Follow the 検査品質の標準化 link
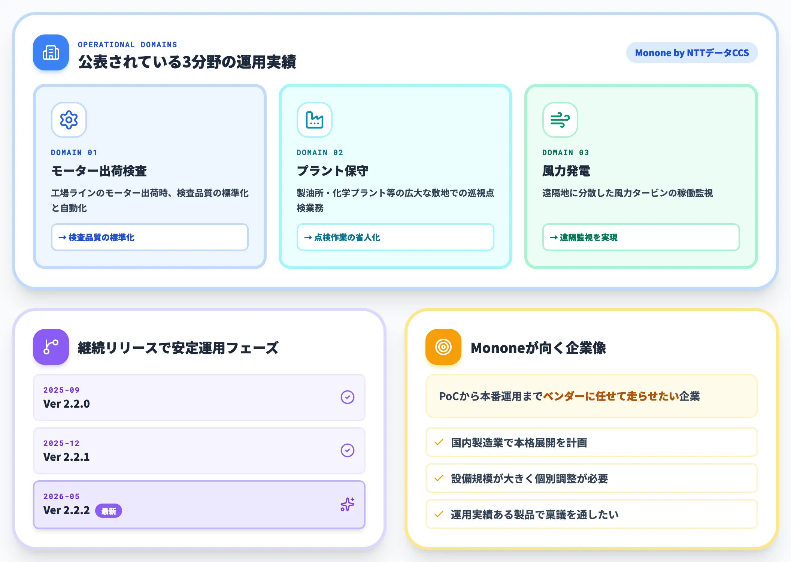This screenshot has width=791, height=562. pos(150,237)
